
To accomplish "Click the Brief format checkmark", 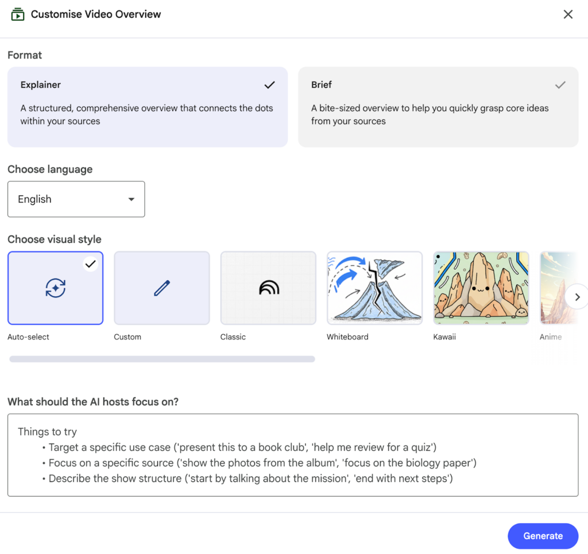I will (x=560, y=85).
